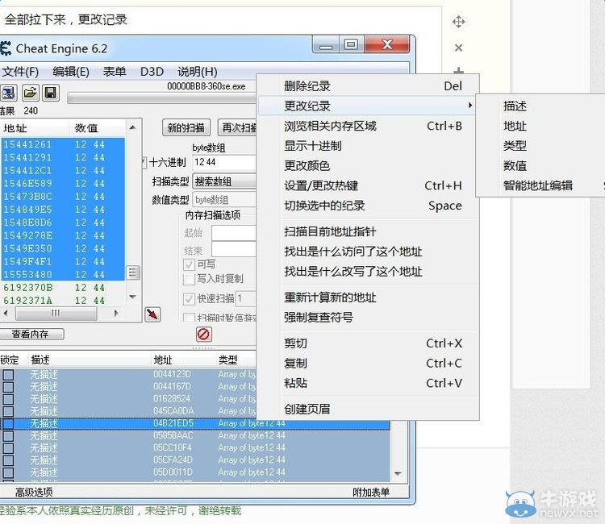605x524 pixels.
Task: Toggle the 可写 writable checkbox
Action: tap(189, 264)
